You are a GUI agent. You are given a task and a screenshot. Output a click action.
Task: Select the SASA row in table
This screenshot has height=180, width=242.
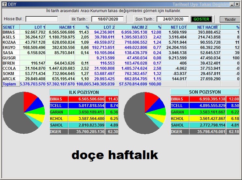[x=121, y=53]
